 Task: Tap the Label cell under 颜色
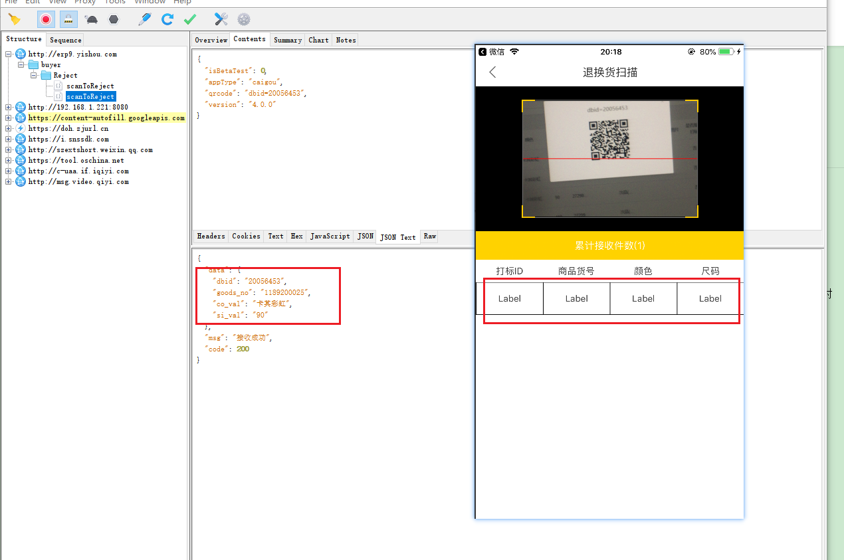coord(643,299)
